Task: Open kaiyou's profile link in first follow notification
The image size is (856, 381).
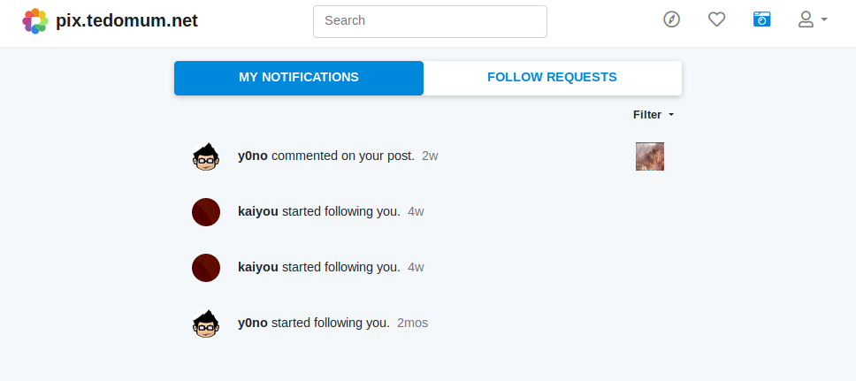Action: 258,212
